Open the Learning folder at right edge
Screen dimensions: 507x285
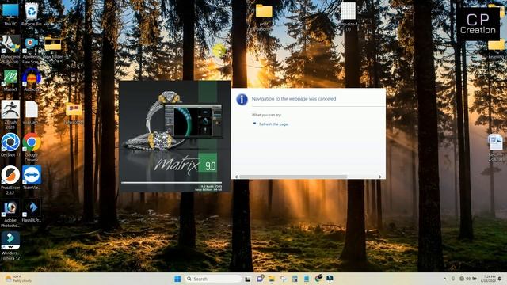point(497,48)
